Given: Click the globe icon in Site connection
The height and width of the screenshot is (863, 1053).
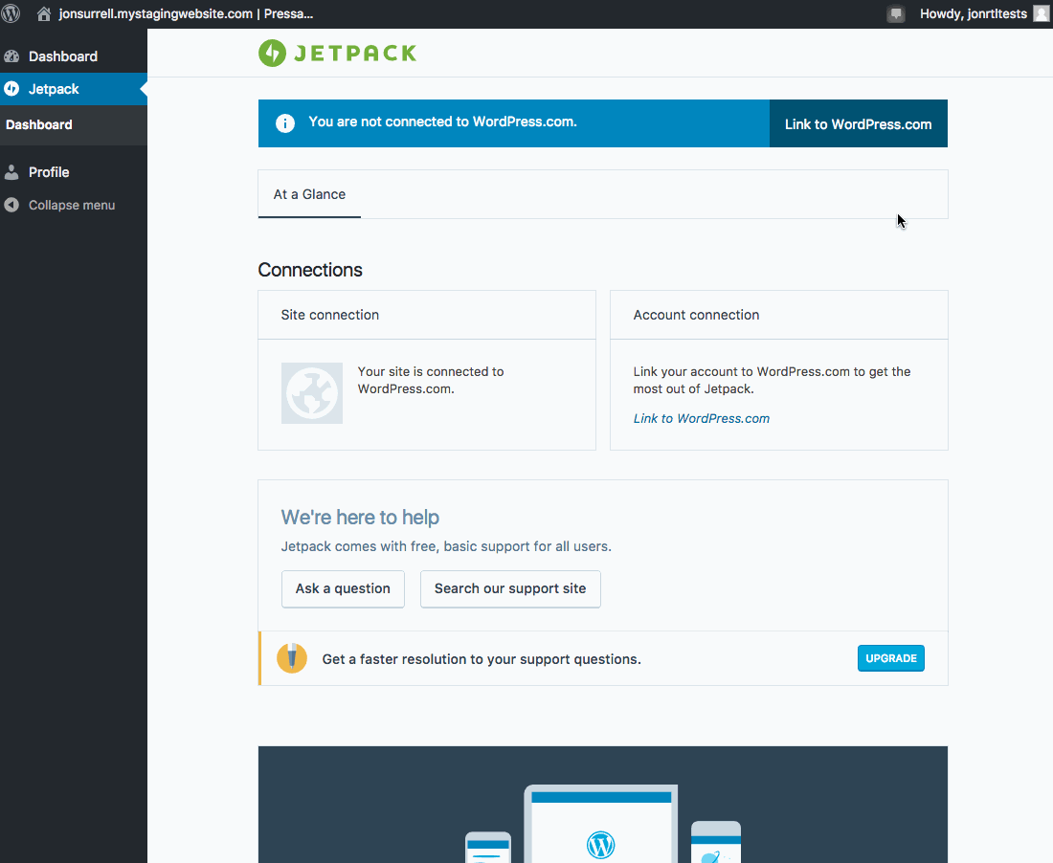Looking at the screenshot, I should (312, 393).
